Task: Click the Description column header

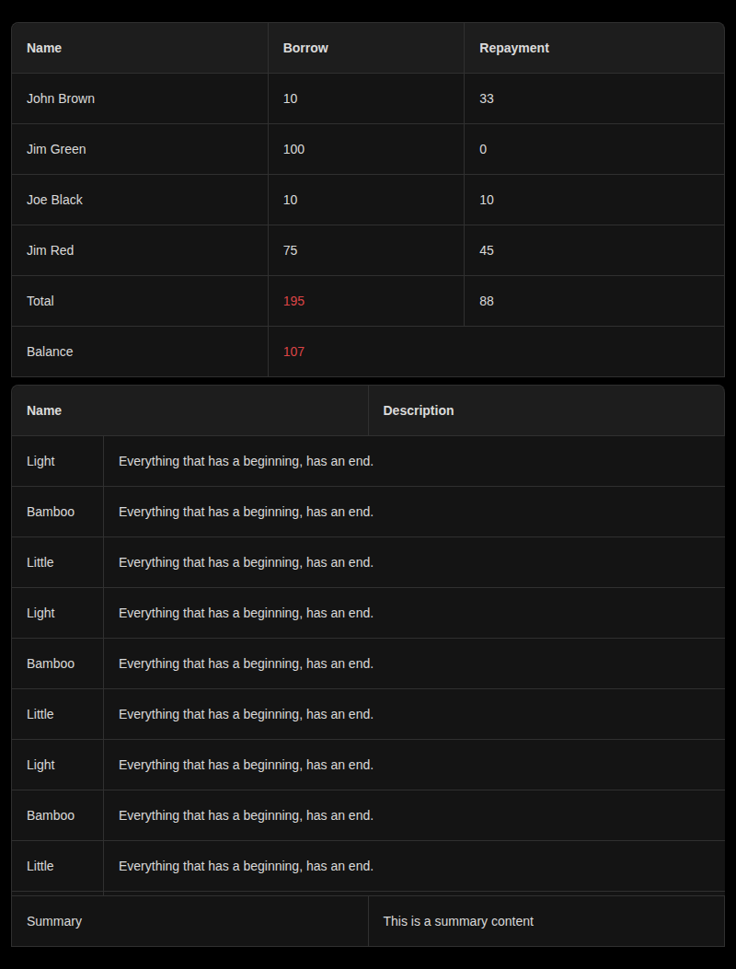Action: tap(419, 410)
